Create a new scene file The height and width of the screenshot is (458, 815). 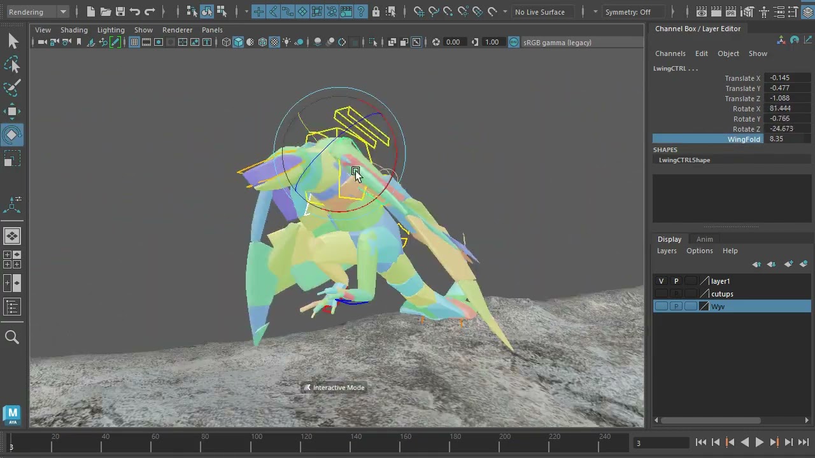pos(90,11)
